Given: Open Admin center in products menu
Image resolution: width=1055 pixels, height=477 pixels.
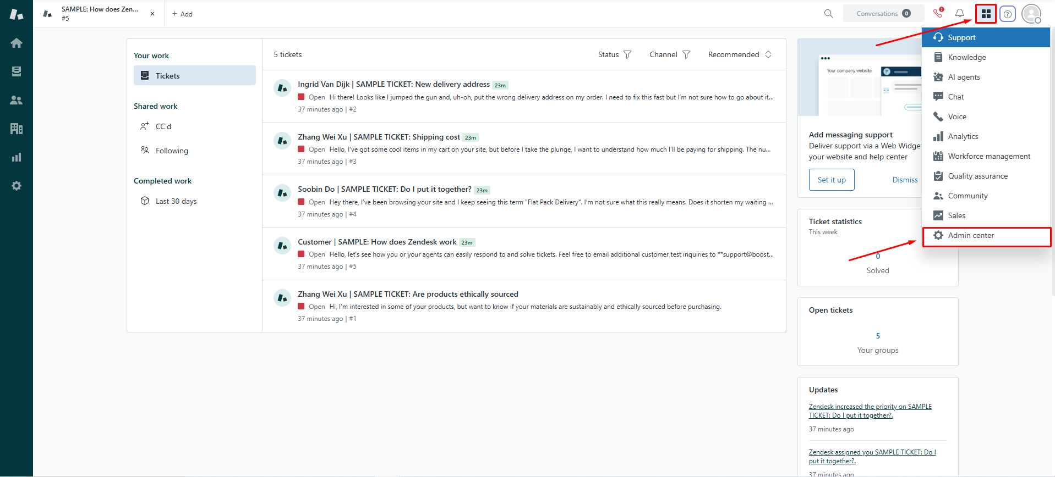Looking at the screenshot, I should pyautogui.click(x=986, y=235).
